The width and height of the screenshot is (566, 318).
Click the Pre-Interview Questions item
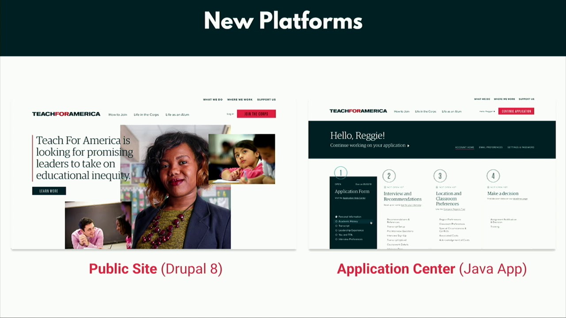click(x=400, y=231)
